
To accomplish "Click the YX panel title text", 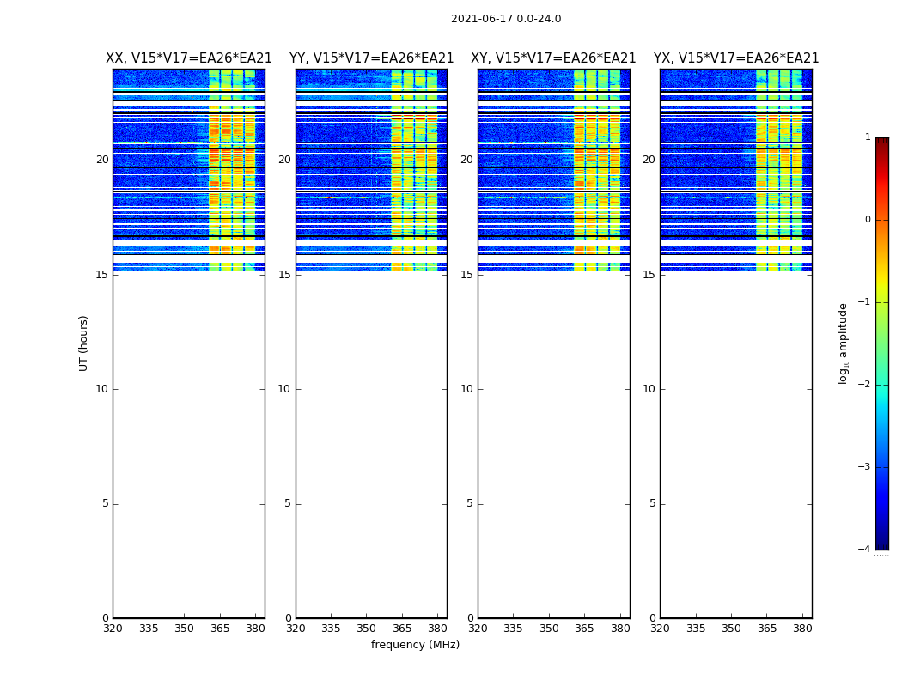I will pos(736,58).
